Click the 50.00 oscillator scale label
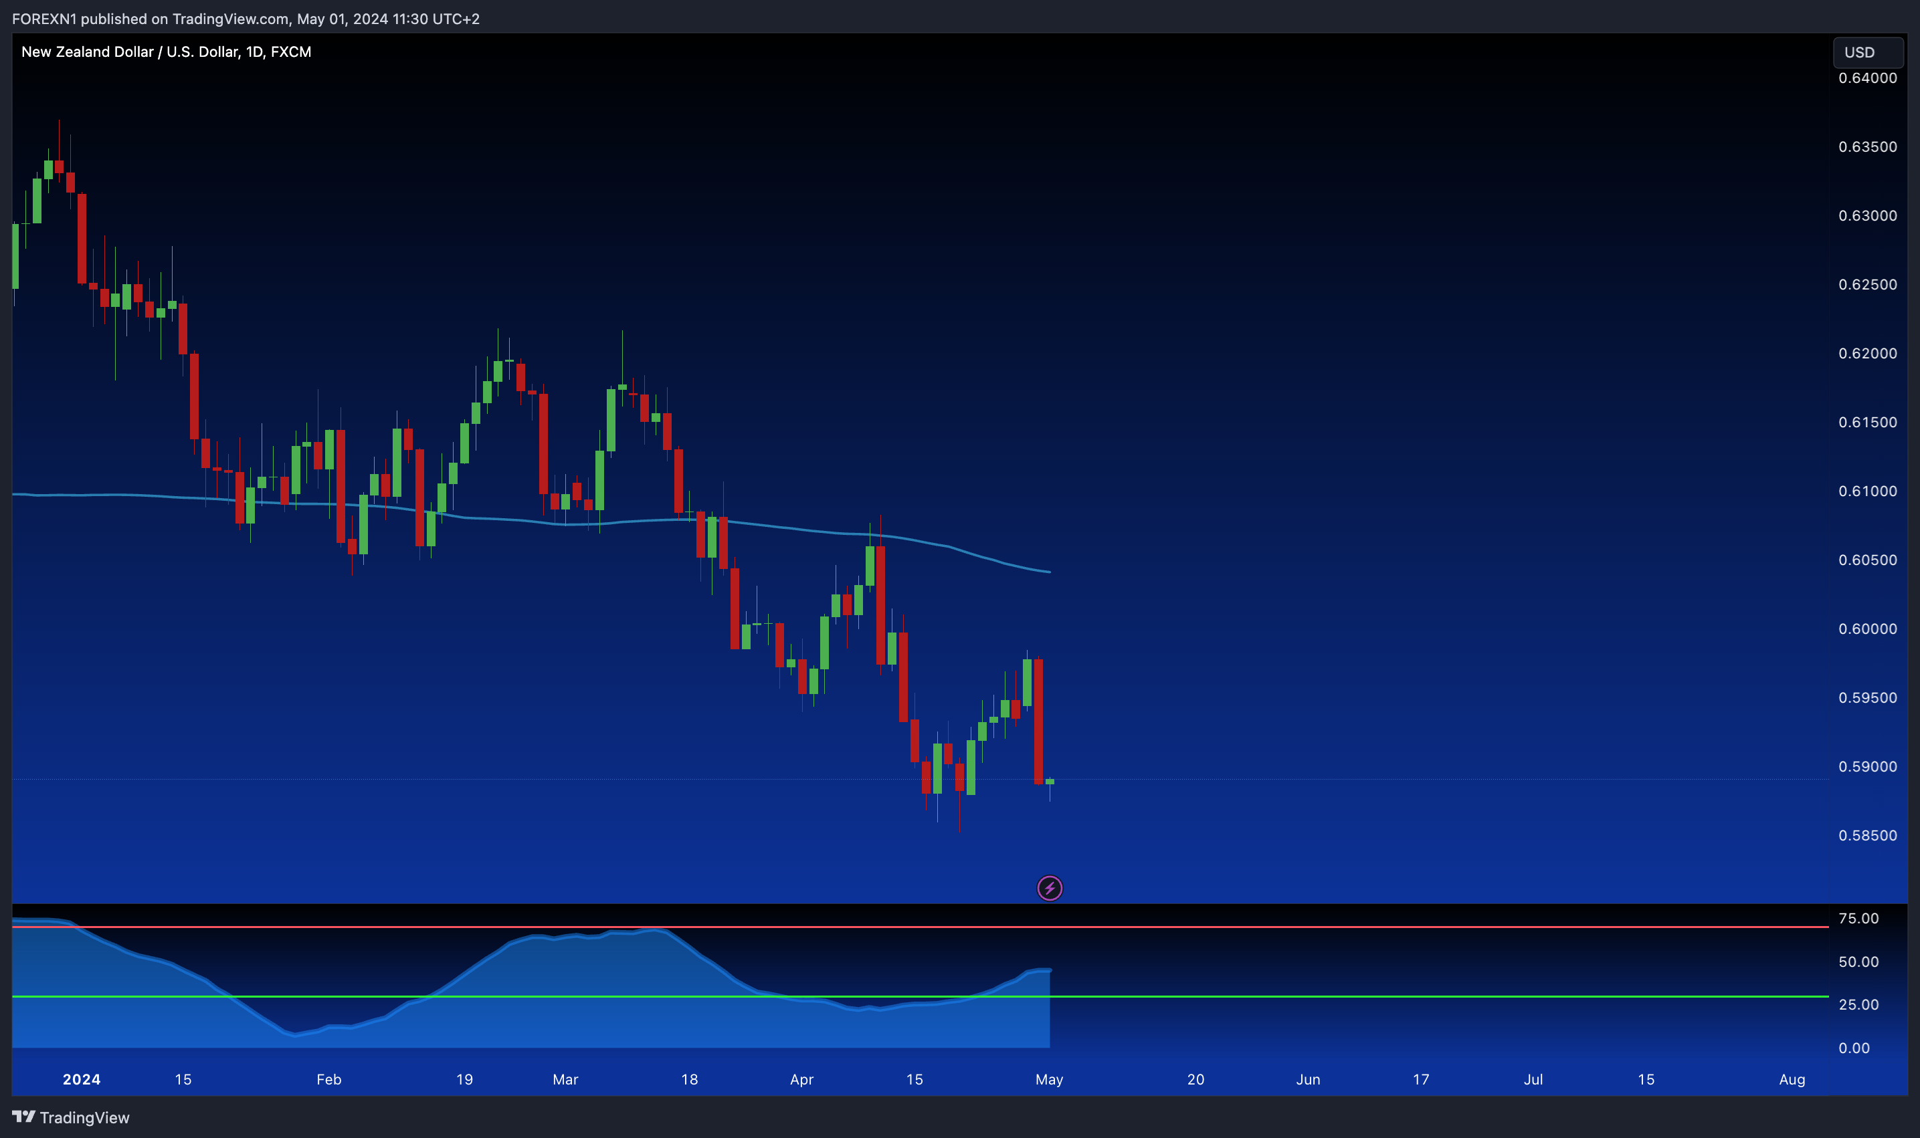 click(x=1858, y=961)
